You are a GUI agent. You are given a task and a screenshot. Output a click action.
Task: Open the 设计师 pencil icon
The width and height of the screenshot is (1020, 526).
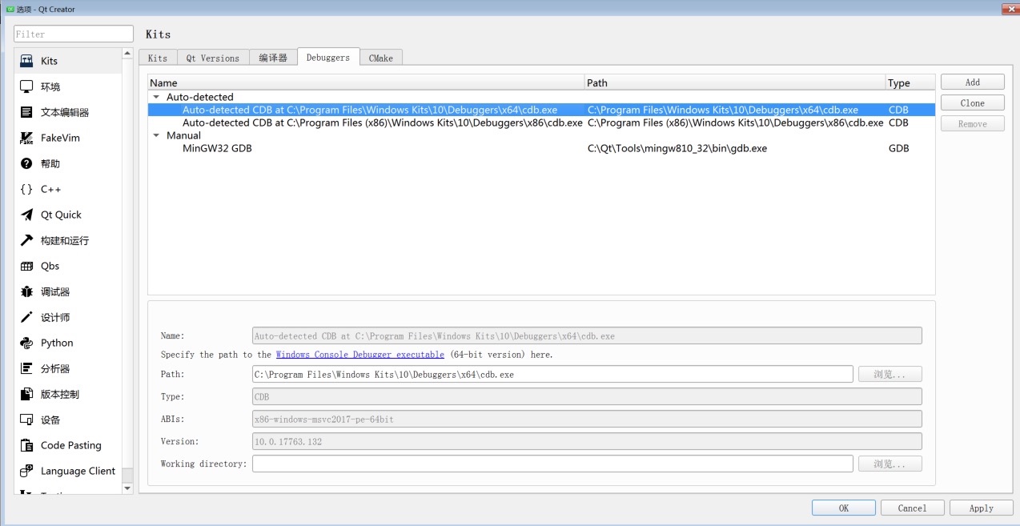26,317
